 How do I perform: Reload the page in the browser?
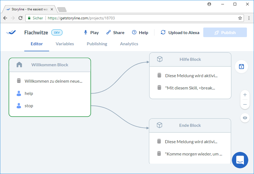(20, 18)
